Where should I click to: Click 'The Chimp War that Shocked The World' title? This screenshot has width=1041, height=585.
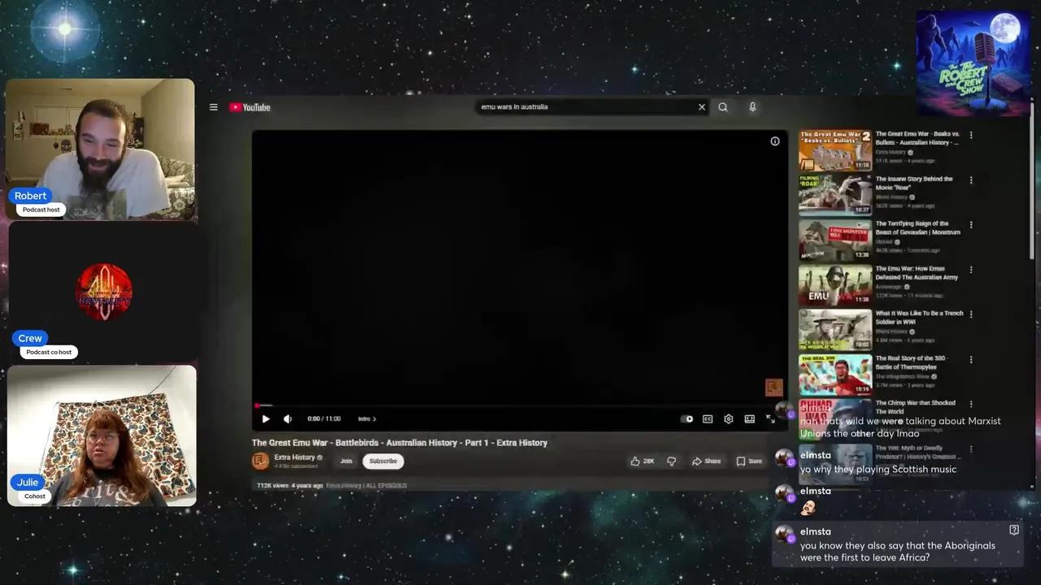tap(915, 407)
